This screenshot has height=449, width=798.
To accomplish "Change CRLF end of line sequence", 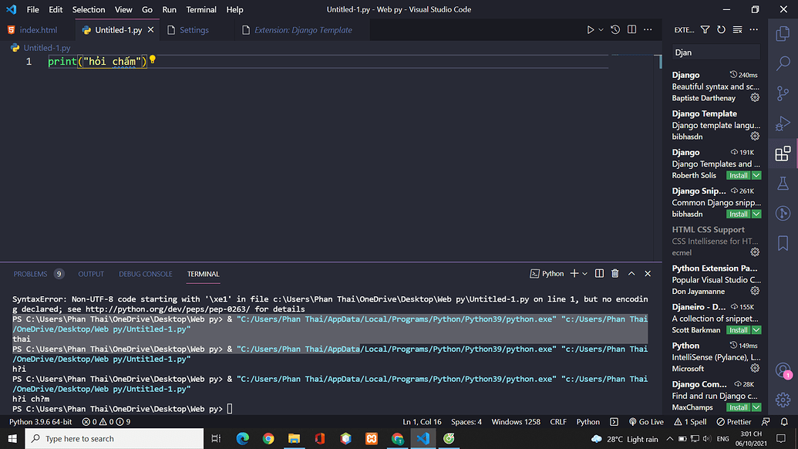I will pyautogui.click(x=558, y=422).
